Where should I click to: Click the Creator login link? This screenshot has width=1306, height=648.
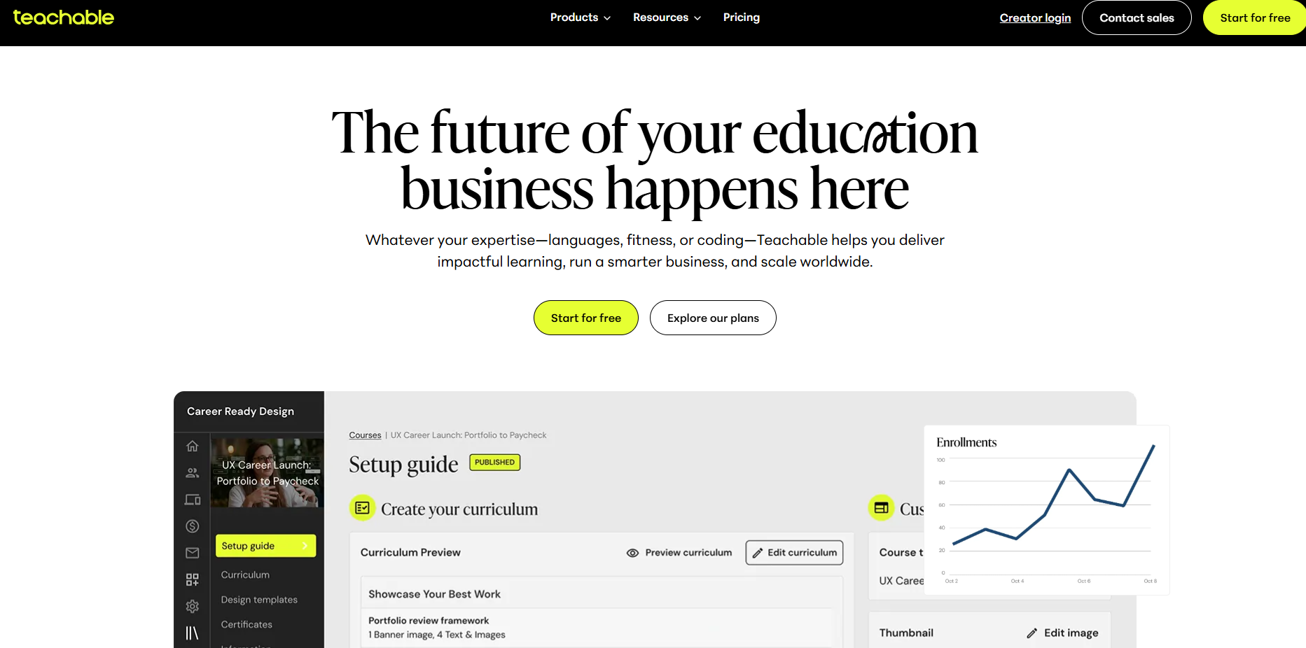(x=1035, y=18)
